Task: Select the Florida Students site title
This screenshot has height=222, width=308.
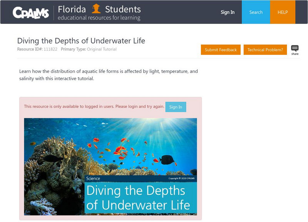Action: [99, 9]
